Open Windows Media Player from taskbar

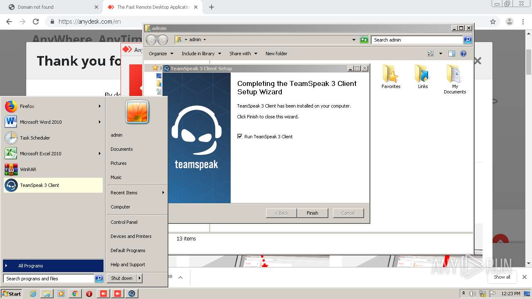click(61, 294)
